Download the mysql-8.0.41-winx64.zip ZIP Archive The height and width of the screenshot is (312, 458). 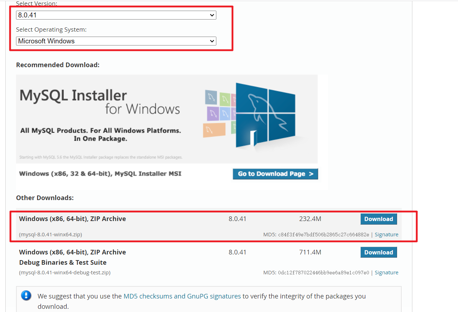[379, 219]
